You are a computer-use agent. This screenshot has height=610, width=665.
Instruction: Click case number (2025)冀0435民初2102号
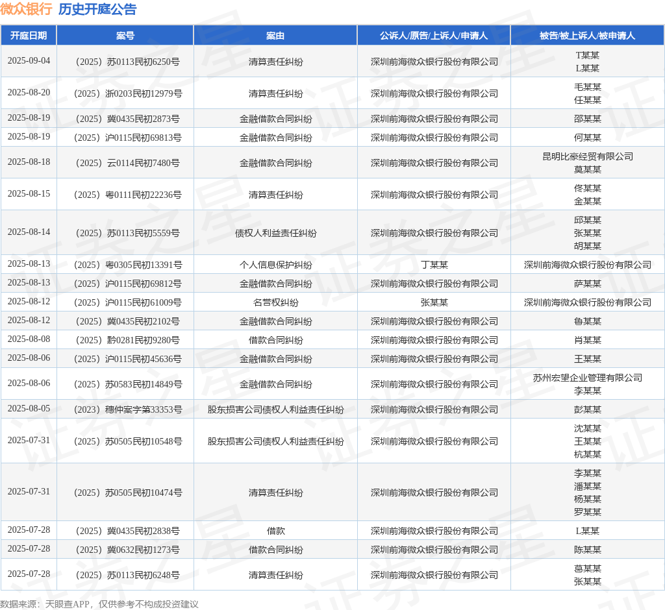(128, 321)
